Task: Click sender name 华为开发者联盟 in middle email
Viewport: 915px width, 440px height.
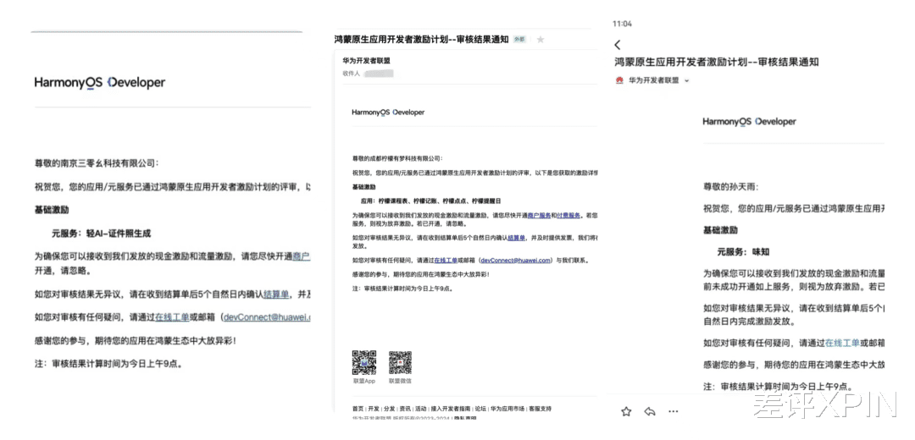Action: (367, 61)
